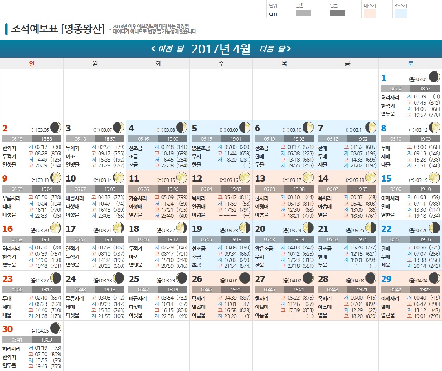Click high tide entry '05:22 (875)' on April 27

coord(297,298)
